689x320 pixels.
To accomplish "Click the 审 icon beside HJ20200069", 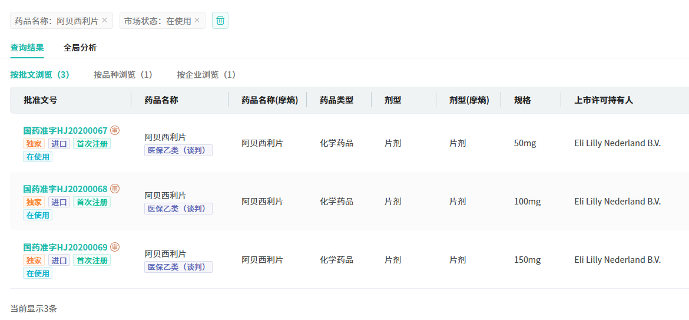I will 115,247.
